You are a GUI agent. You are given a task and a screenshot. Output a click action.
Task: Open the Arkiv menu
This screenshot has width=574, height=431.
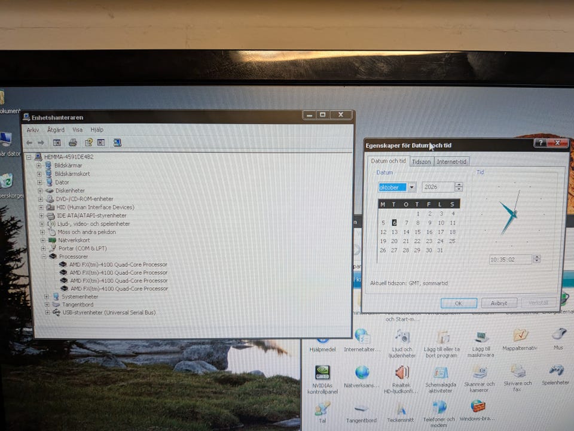click(x=32, y=130)
